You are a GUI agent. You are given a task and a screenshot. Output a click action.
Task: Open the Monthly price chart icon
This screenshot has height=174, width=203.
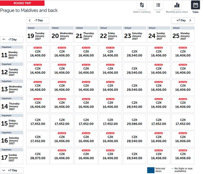(177, 5)
